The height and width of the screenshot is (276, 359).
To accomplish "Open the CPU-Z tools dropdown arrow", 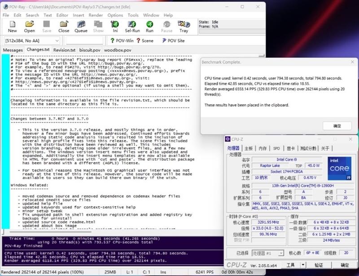I will coord(303,265).
